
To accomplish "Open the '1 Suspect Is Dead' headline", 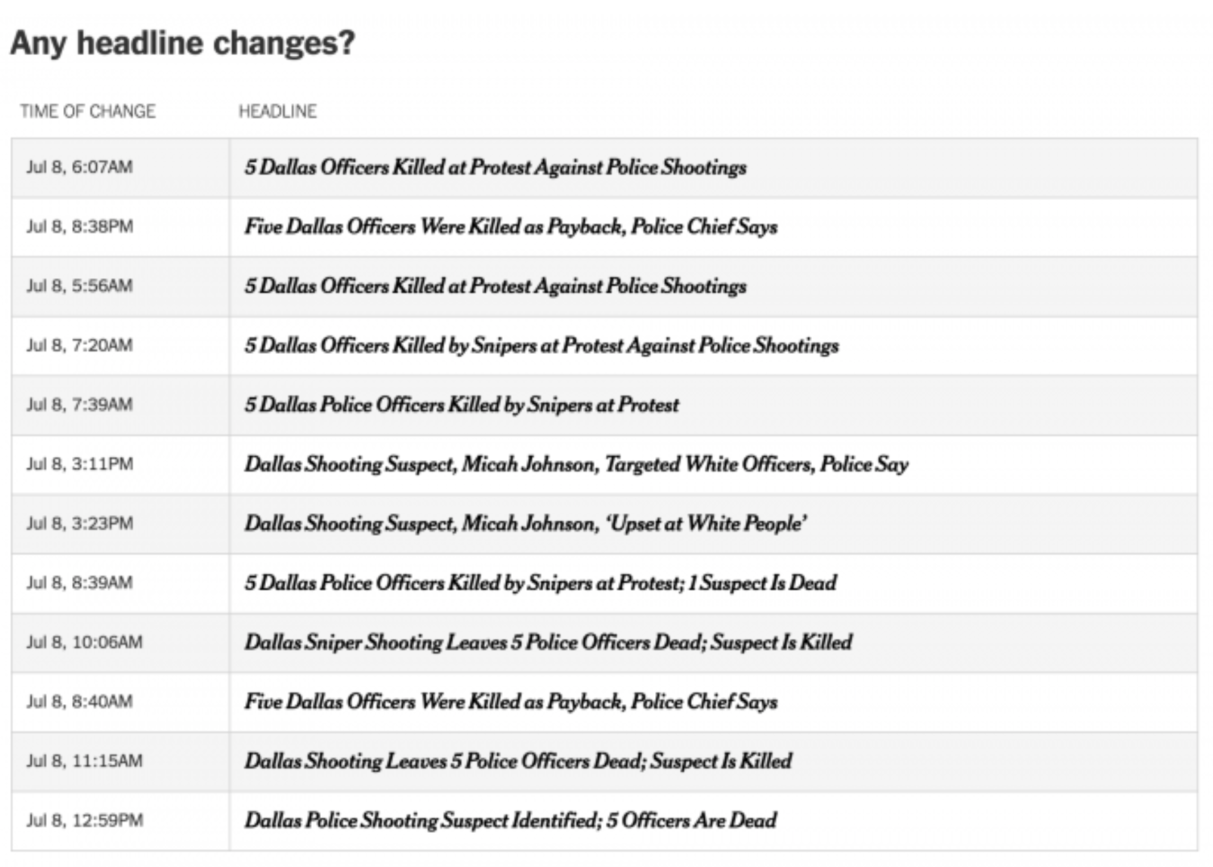I will pyautogui.click(x=541, y=583).
